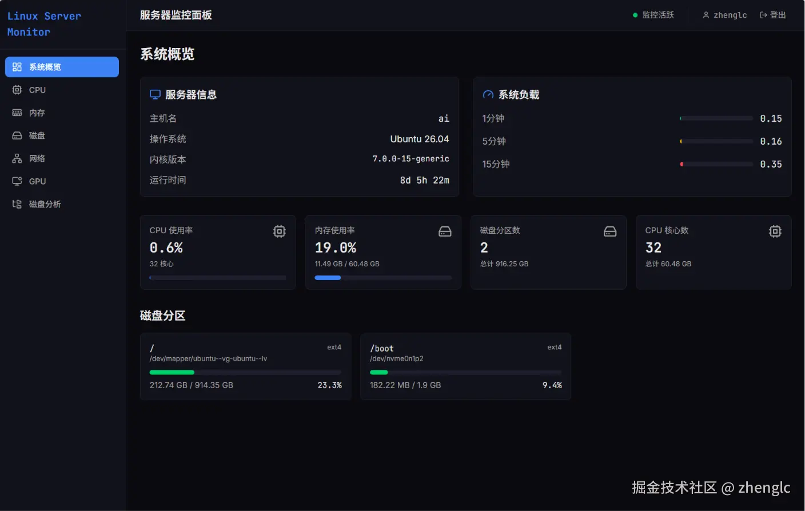This screenshot has width=805, height=511.
Task: Click the 系统概览 page heading
Action: pyautogui.click(x=168, y=54)
